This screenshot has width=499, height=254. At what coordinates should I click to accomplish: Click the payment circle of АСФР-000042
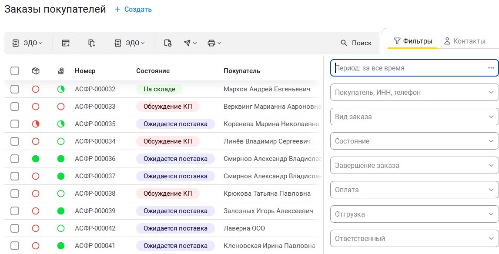(61, 228)
